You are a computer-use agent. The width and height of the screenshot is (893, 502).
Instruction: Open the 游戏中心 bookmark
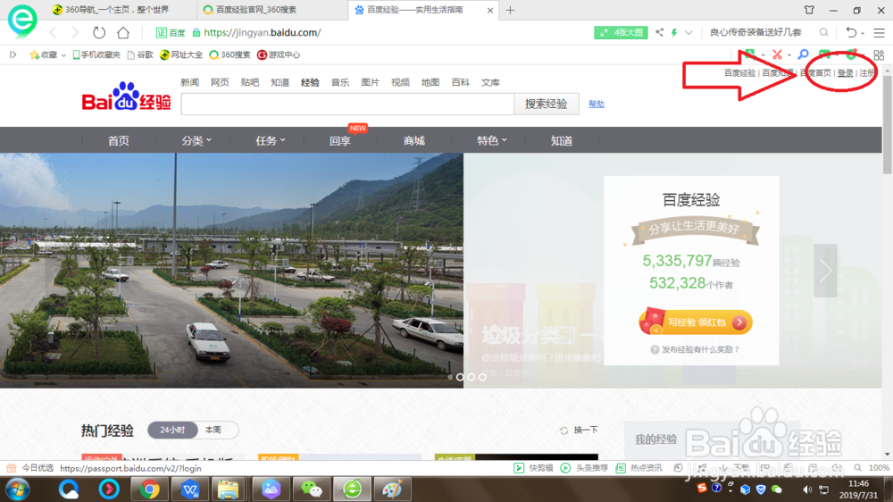tap(279, 54)
